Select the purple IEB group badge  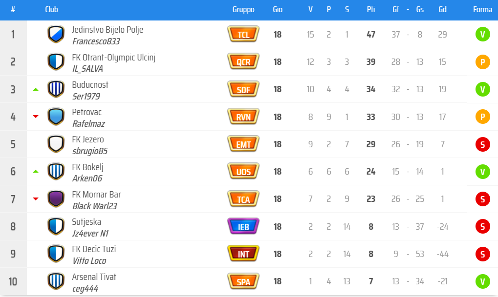[x=243, y=226]
